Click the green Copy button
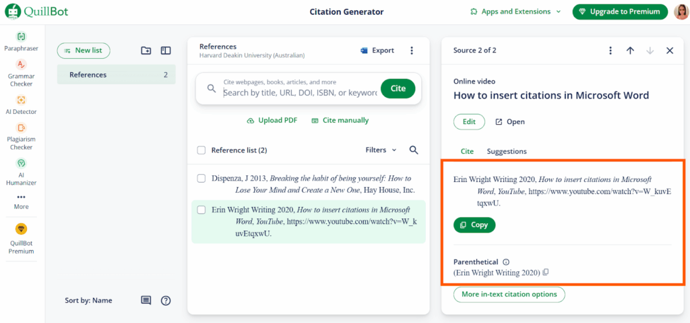 [x=474, y=225]
